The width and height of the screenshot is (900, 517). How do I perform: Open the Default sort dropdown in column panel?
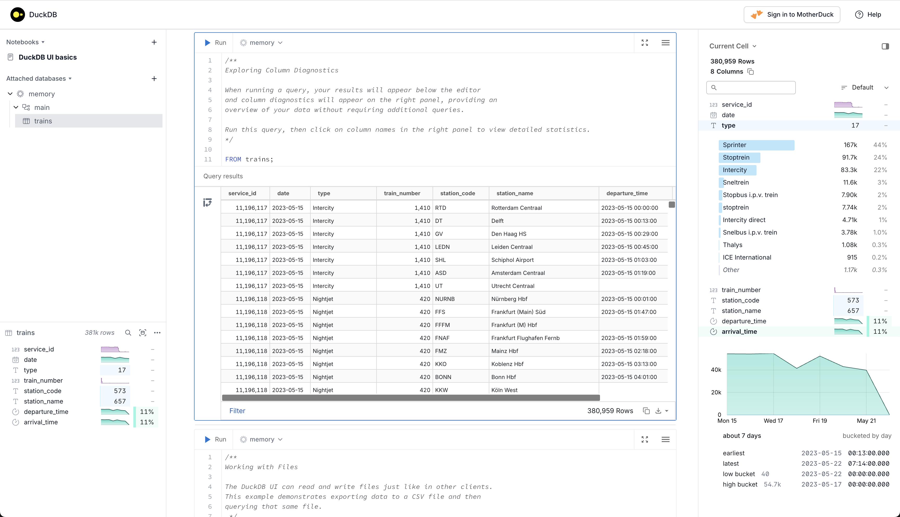[865, 87]
